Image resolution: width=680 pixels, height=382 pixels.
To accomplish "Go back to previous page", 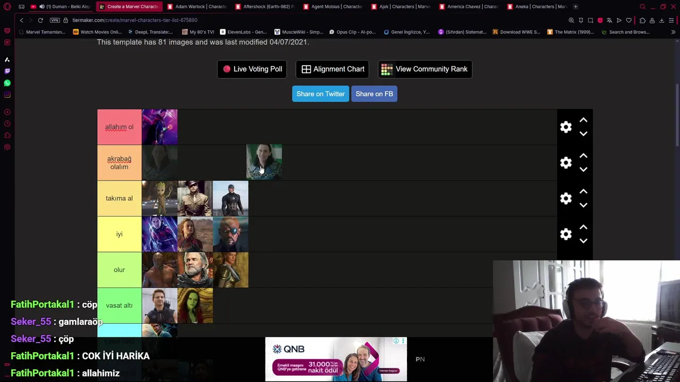I will pos(21,20).
